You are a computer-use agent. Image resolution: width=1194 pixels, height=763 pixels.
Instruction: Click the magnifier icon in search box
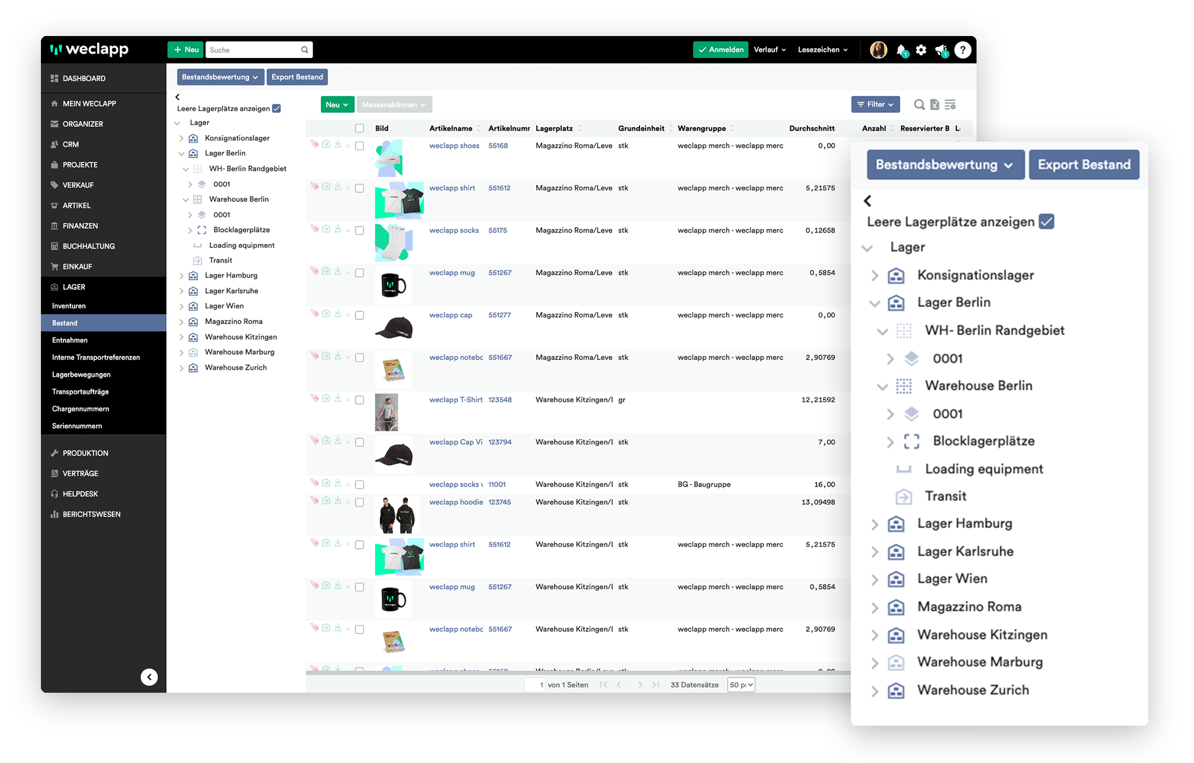click(x=304, y=50)
